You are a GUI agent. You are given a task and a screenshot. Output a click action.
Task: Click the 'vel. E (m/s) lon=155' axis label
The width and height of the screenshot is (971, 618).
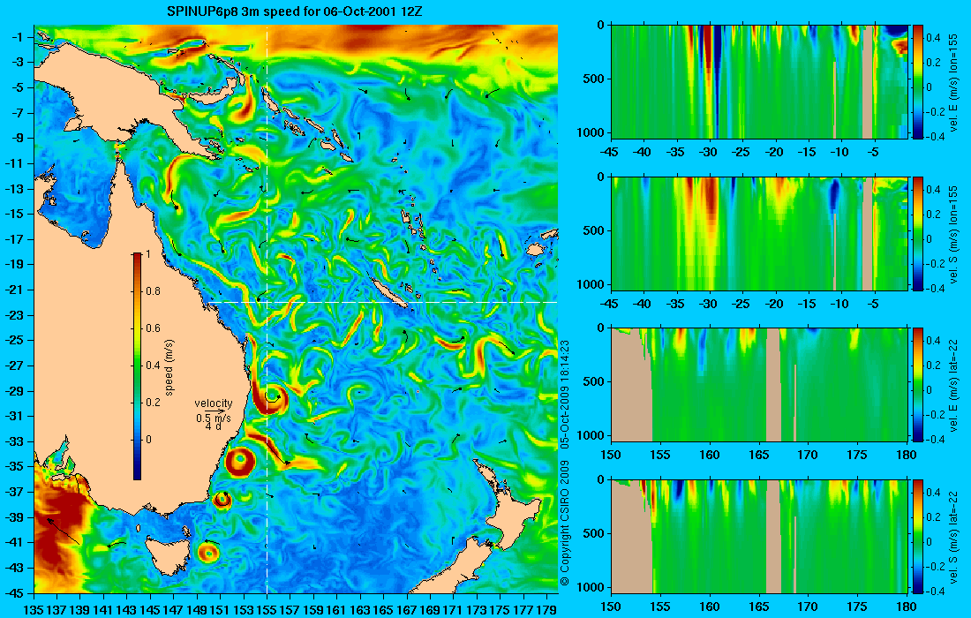953,83
